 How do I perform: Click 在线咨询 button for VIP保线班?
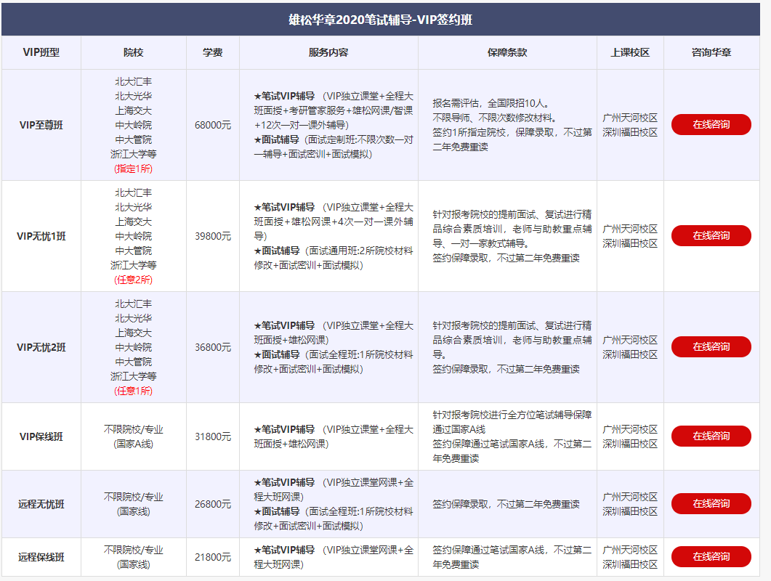[x=711, y=436]
